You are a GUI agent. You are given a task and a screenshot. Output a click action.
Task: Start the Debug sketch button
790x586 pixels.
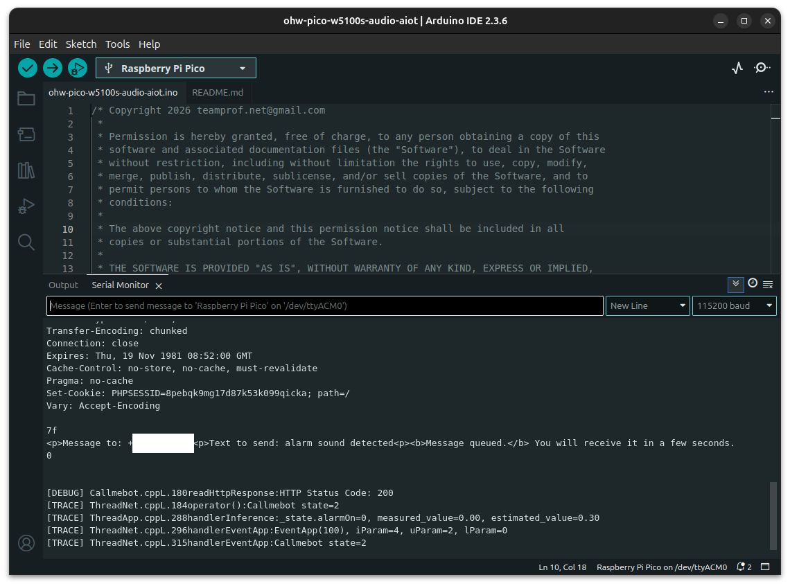click(x=77, y=68)
